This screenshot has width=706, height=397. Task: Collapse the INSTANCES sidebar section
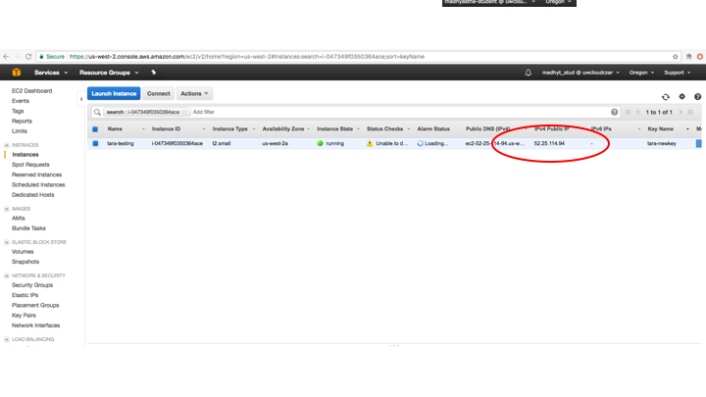coord(7,145)
